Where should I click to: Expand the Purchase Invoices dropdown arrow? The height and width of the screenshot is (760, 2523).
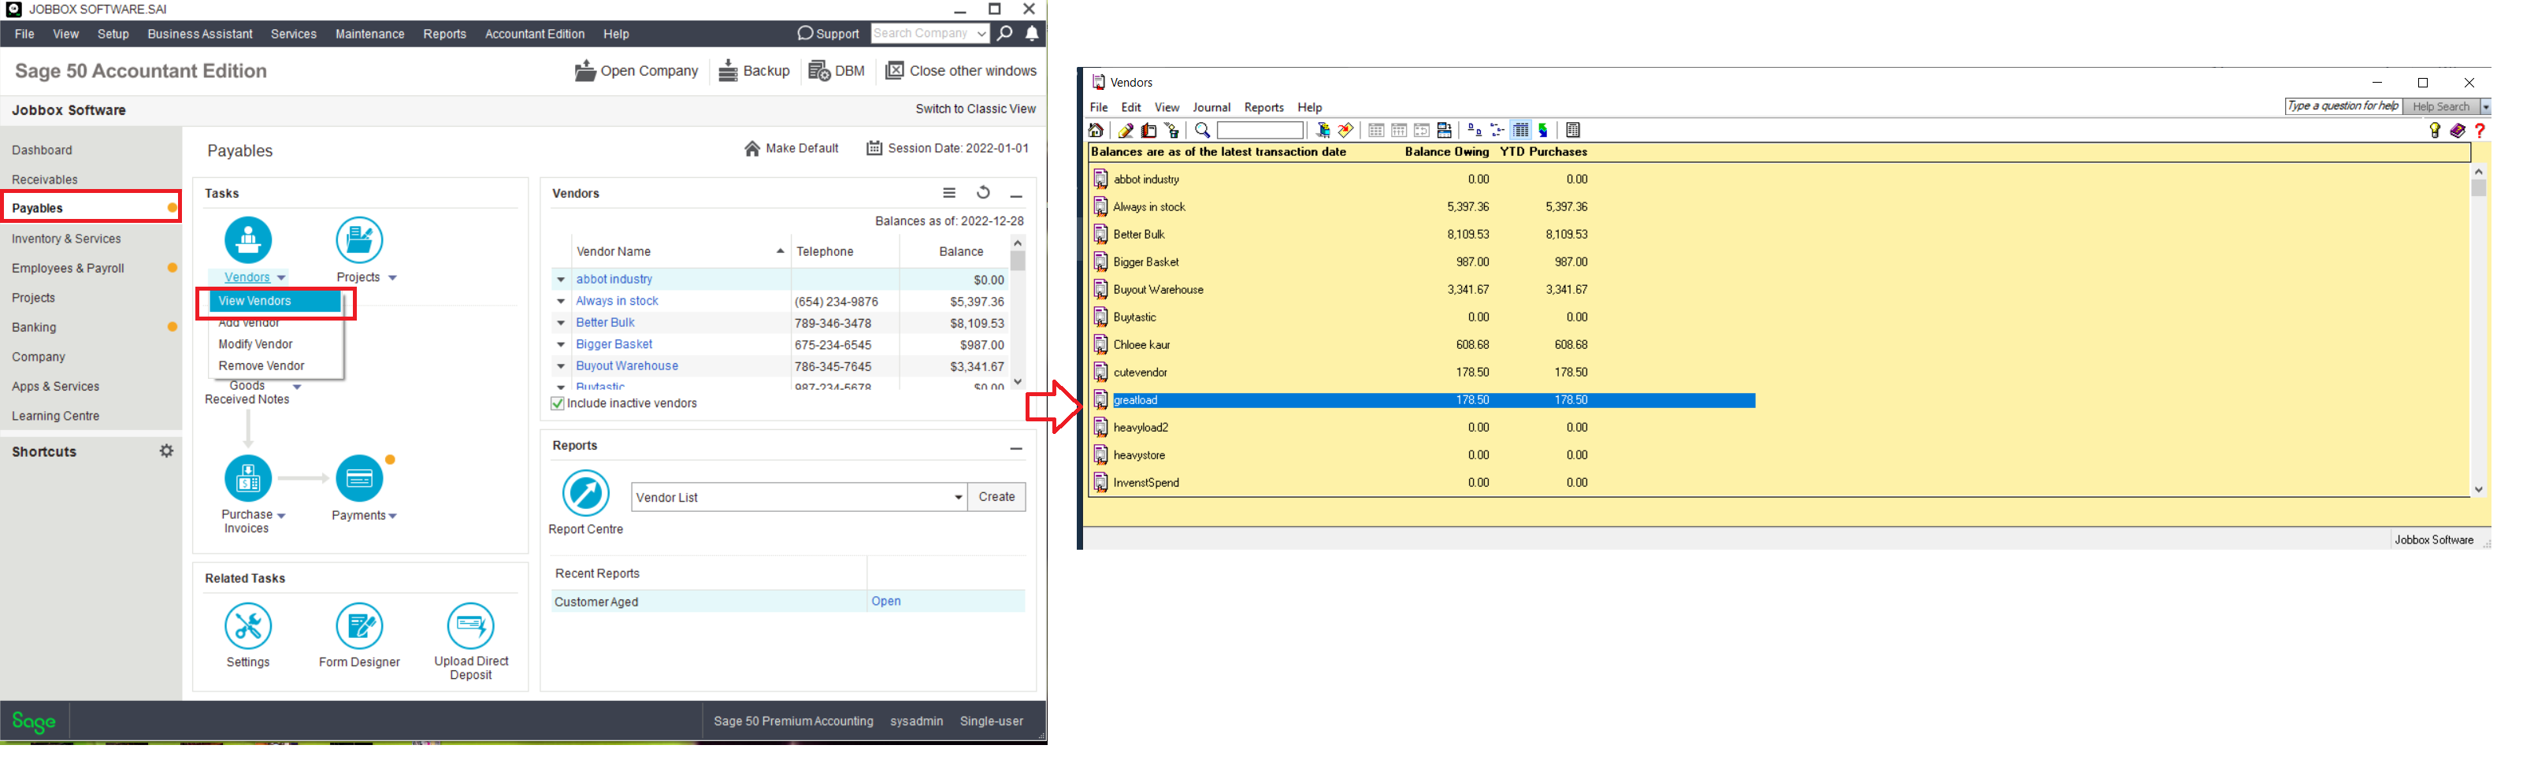click(x=281, y=517)
